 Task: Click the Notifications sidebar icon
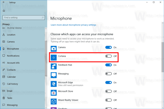[x=4, y=56]
